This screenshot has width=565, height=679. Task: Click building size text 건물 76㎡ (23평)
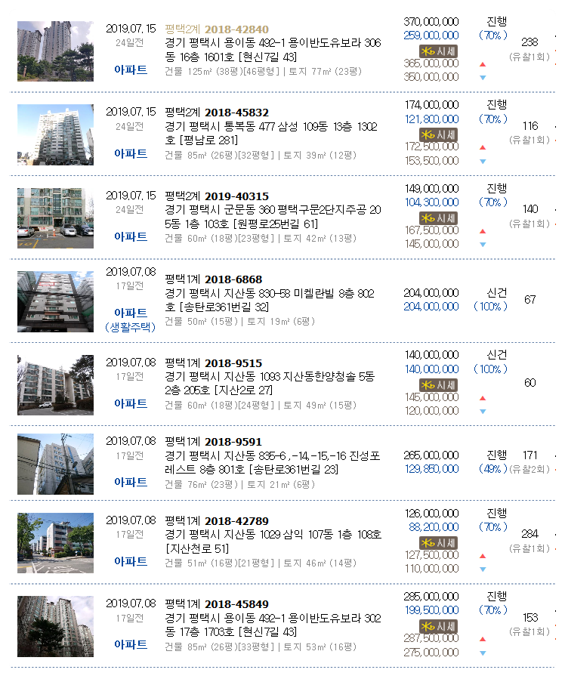click(x=202, y=485)
